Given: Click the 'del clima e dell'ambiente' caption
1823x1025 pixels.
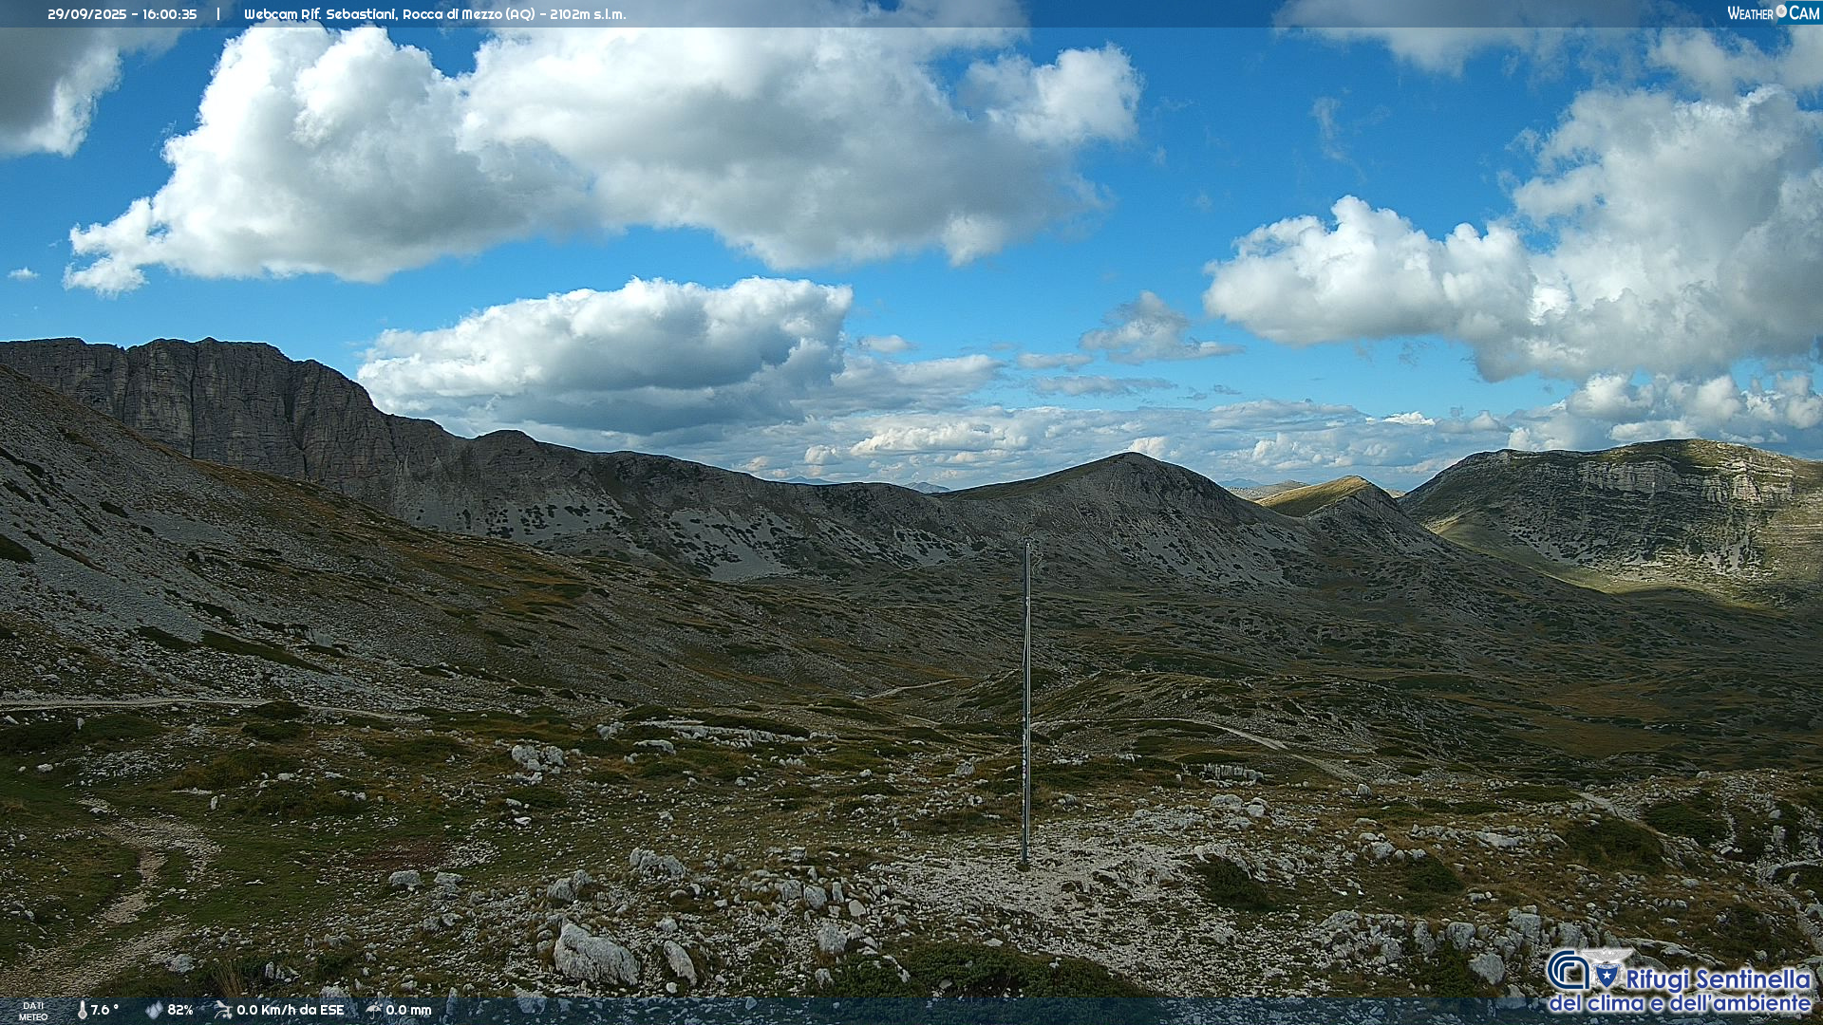Looking at the screenshot, I should pos(1681,1003).
